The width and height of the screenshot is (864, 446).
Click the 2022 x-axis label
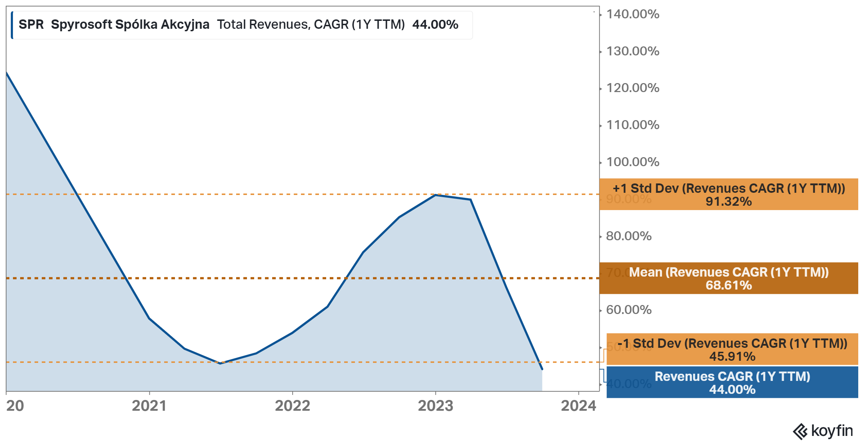click(292, 406)
